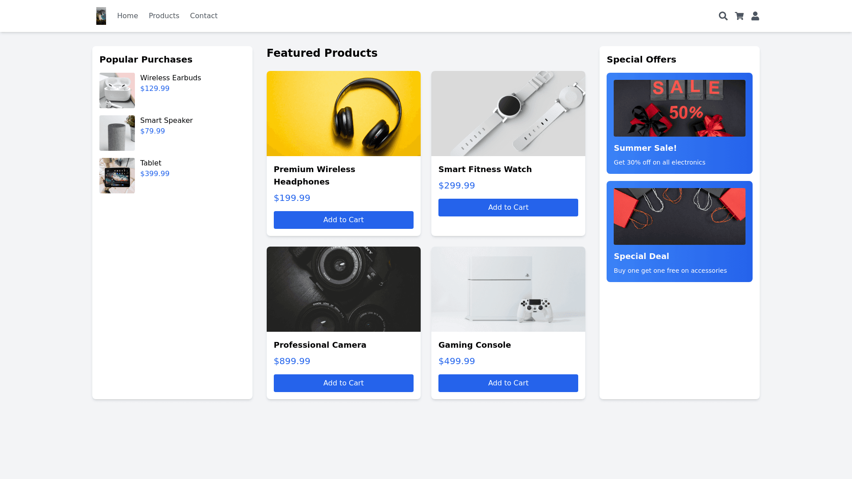The height and width of the screenshot is (479, 852).
Task: Open the Gaming Console product image
Action: (x=508, y=289)
